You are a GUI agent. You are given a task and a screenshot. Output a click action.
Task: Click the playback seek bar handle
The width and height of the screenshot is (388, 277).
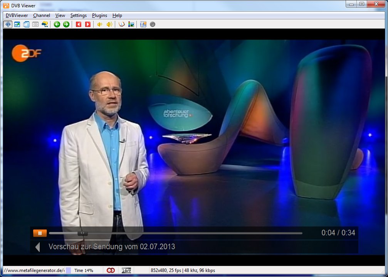pyautogui.click(x=82, y=233)
